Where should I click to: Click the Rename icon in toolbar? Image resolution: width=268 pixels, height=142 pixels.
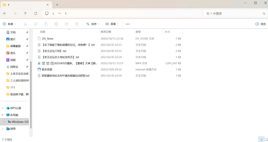coord(56,24)
